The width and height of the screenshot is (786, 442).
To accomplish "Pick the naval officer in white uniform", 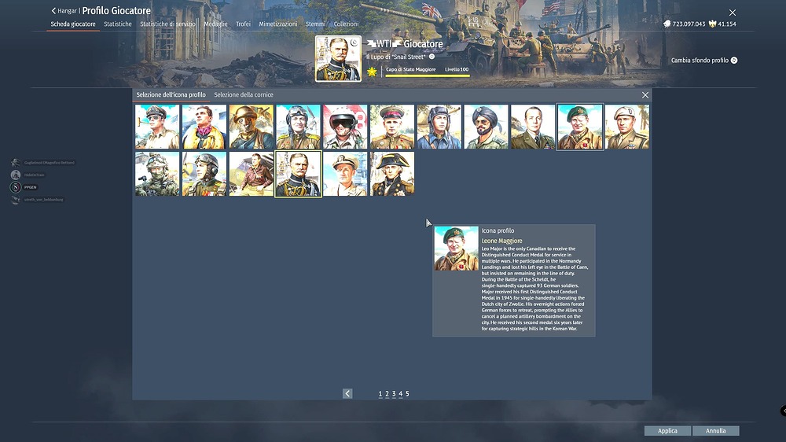I will [x=345, y=174].
